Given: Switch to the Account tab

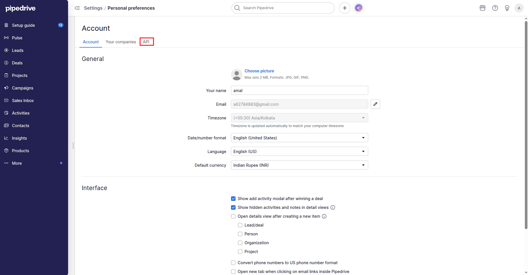Looking at the screenshot, I should tap(91, 42).
